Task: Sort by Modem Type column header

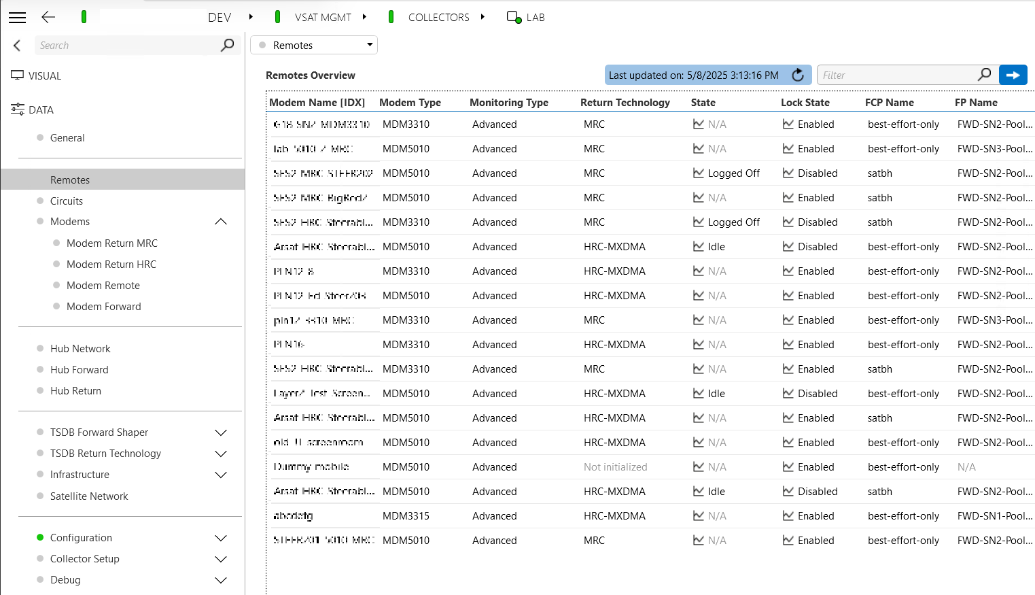Action: [410, 103]
